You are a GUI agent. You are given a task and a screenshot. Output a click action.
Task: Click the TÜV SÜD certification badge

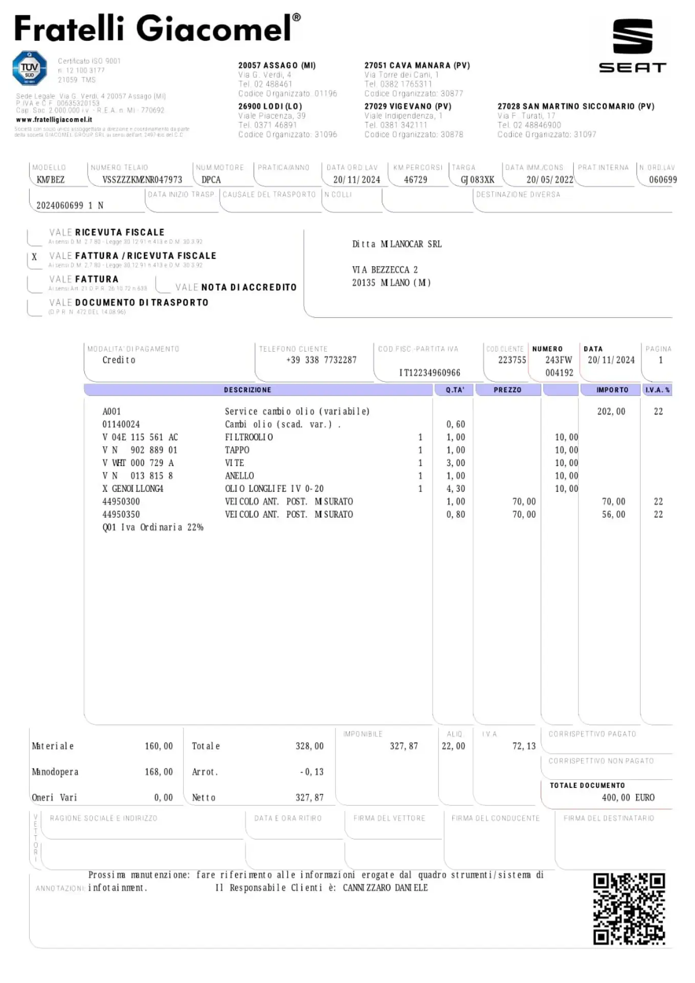point(30,68)
